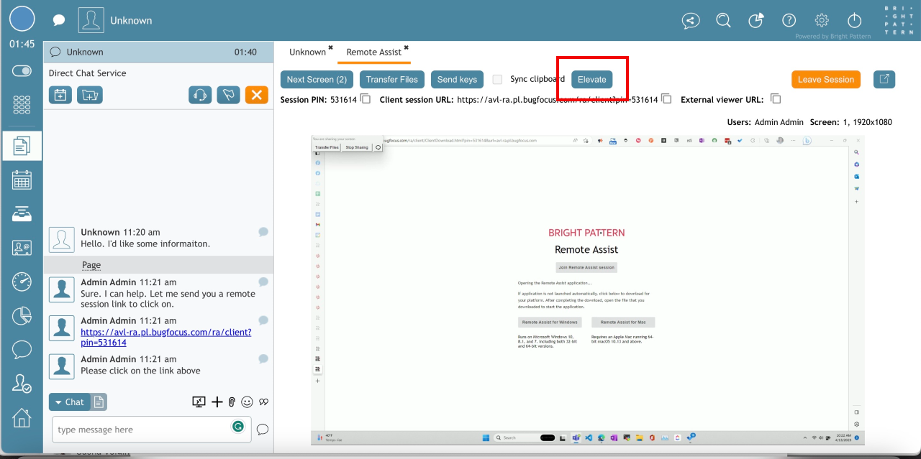The width and height of the screenshot is (921, 459).
Task: Click the plus icon above message box
Action: point(217,402)
